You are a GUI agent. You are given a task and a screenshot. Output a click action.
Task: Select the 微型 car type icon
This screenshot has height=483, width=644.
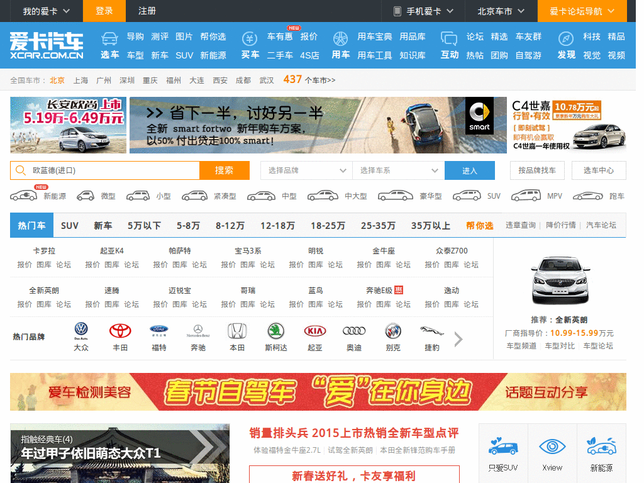tap(86, 196)
